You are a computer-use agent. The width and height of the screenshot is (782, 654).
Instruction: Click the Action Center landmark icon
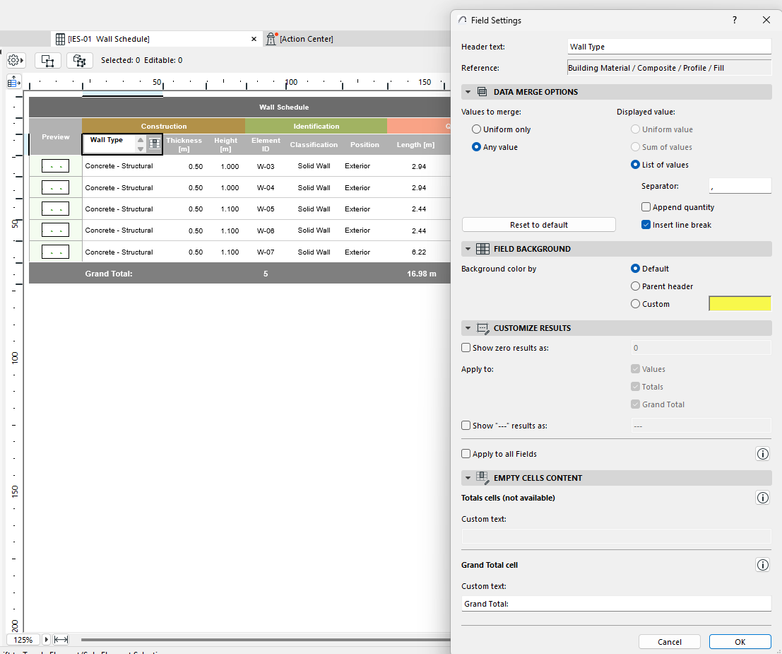pos(271,39)
